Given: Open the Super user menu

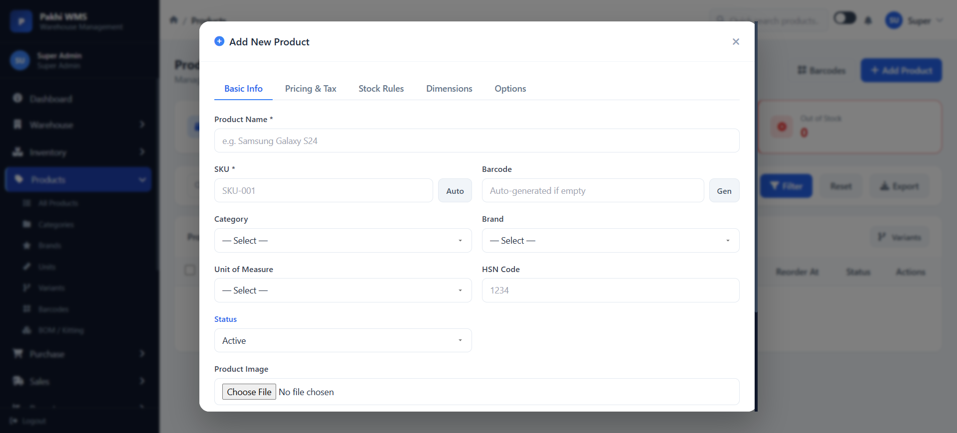Looking at the screenshot, I should (x=914, y=20).
